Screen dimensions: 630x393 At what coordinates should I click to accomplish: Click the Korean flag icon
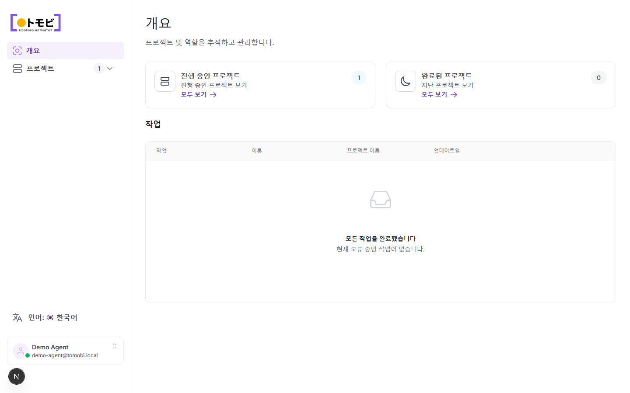50,317
